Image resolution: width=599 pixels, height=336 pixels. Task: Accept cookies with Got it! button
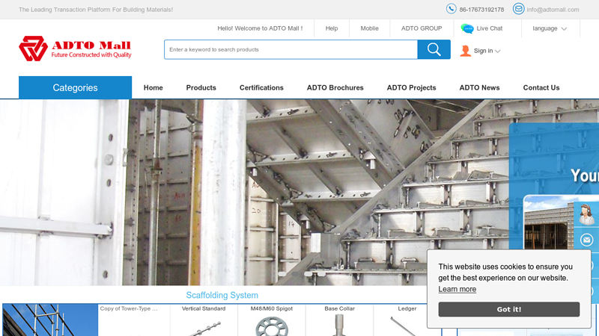[x=509, y=309]
